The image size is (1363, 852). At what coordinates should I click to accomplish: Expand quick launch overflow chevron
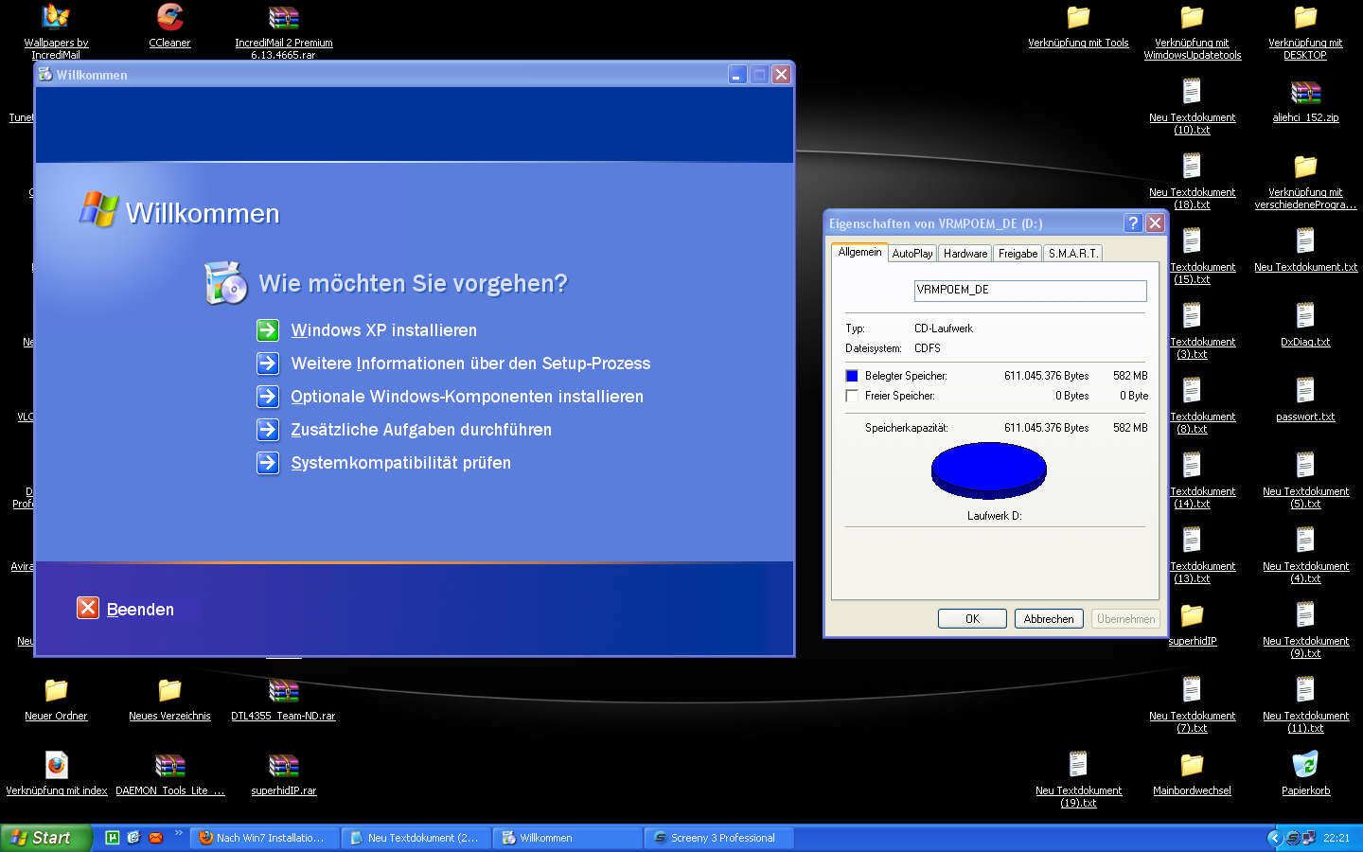(x=178, y=833)
